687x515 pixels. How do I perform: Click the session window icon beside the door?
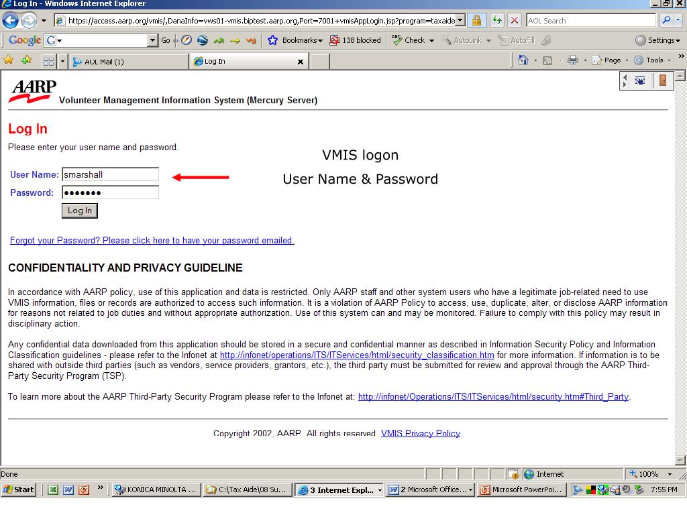click(x=639, y=80)
